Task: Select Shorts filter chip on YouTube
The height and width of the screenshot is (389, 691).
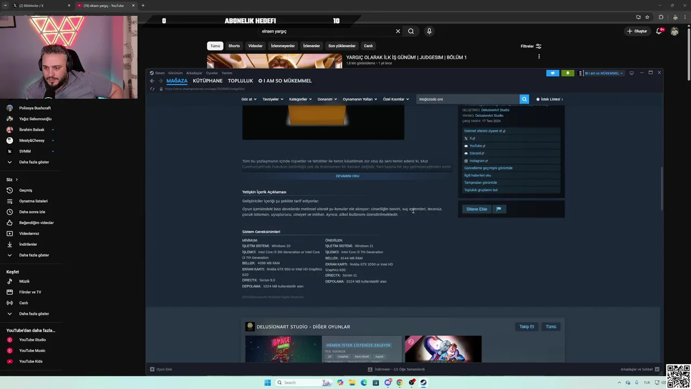Action: coord(234,46)
